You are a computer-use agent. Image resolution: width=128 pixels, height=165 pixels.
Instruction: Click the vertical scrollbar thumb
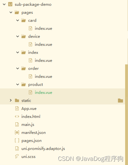click(126, 114)
